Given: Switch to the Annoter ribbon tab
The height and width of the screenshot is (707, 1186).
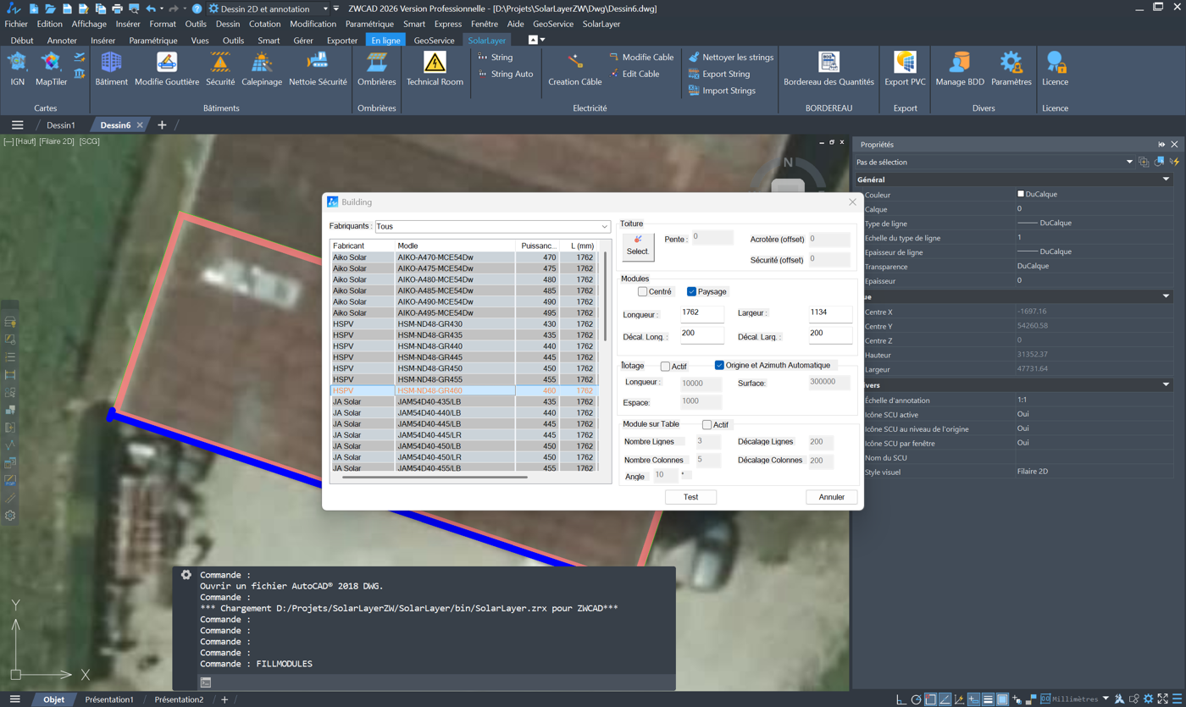Looking at the screenshot, I should pyautogui.click(x=62, y=41).
